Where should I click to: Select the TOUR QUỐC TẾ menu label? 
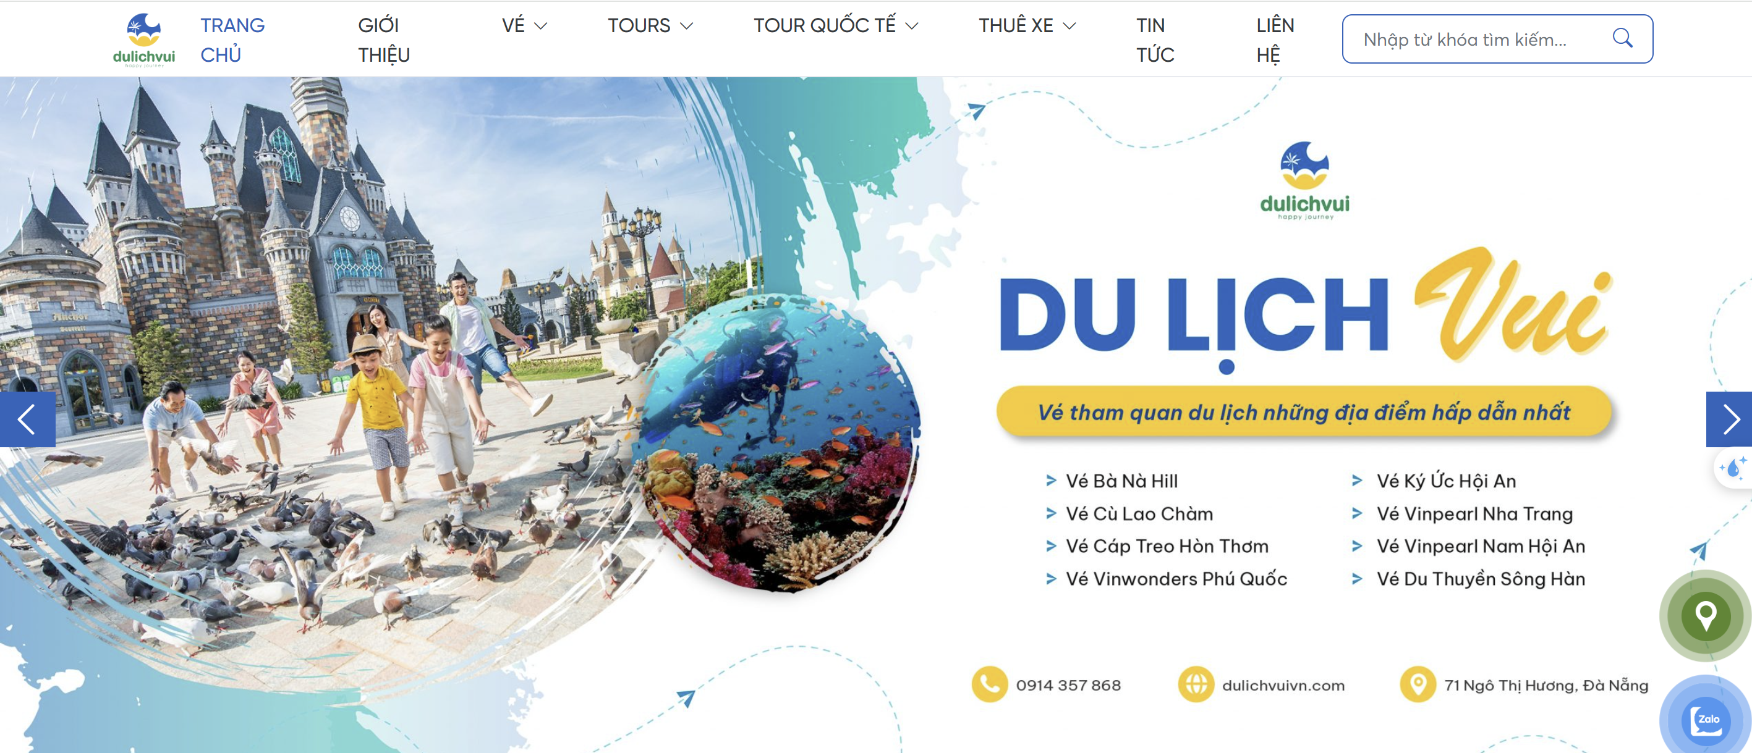[x=824, y=26]
